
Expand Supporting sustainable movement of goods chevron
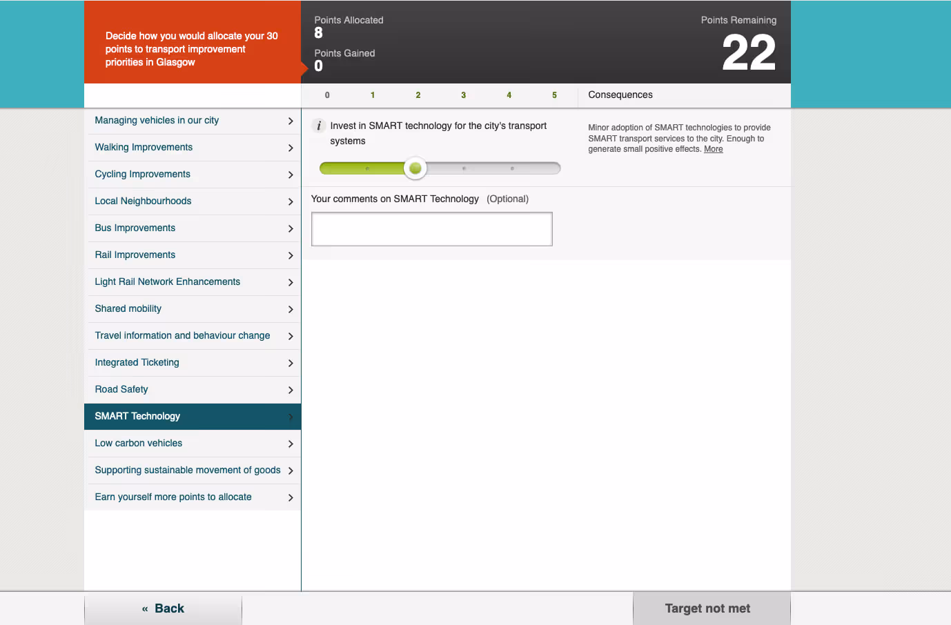point(291,470)
